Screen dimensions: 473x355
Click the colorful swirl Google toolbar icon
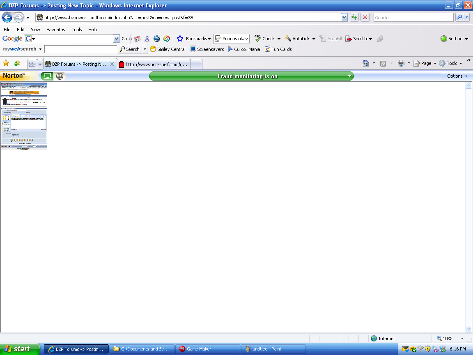click(167, 39)
